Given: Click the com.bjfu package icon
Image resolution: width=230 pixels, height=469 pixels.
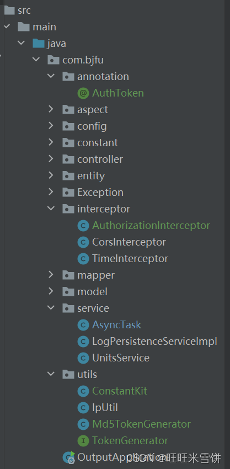Looking at the screenshot, I should coord(54,60).
